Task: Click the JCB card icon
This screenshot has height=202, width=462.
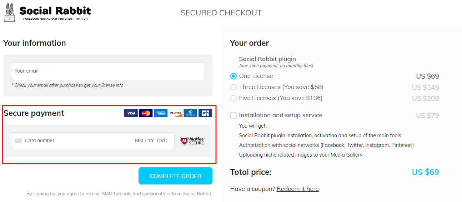Action: pos(205,113)
